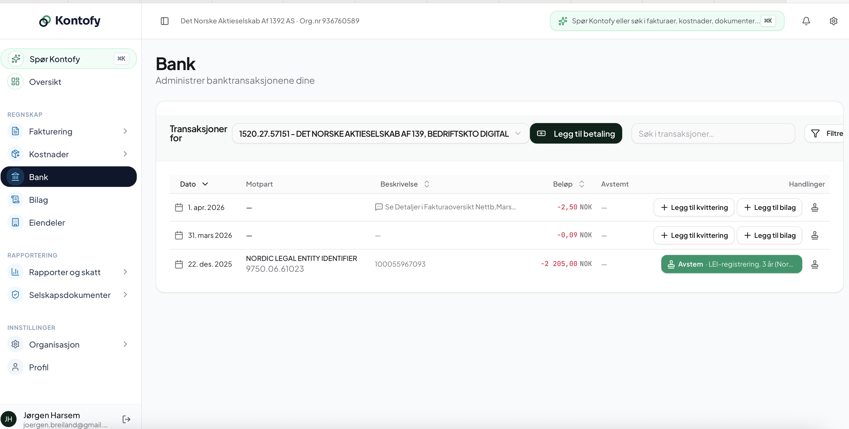Click the -2 205,00 NOK amount
This screenshot has height=429, width=849.
pyautogui.click(x=566, y=264)
